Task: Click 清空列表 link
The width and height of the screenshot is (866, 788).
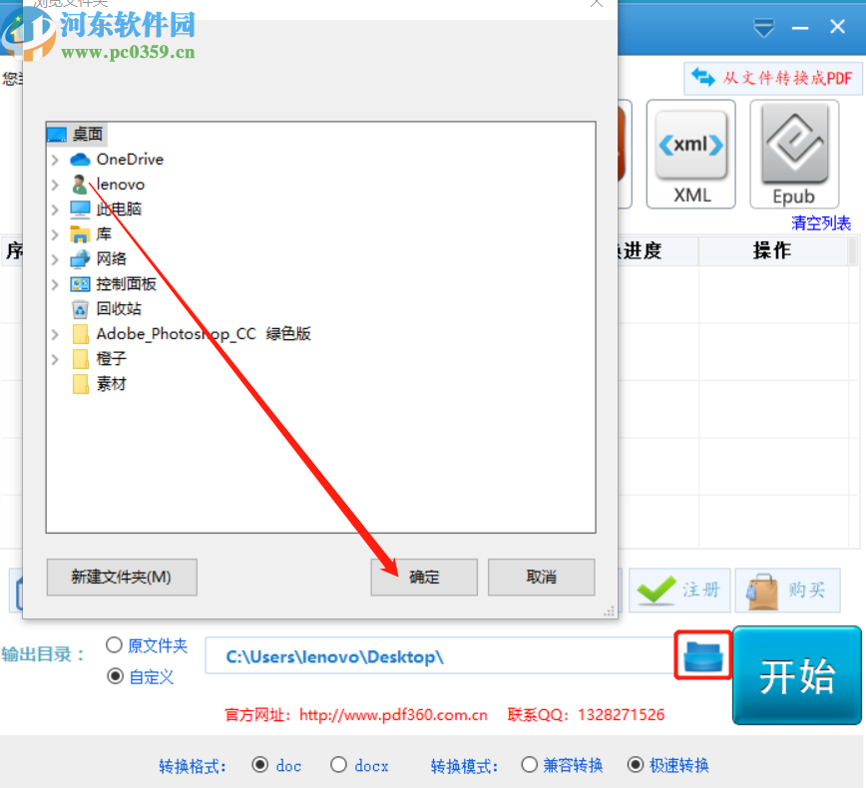Action: [x=821, y=223]
